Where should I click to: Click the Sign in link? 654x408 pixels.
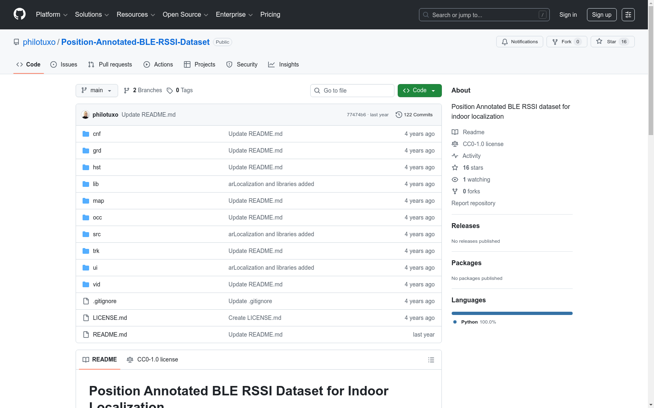(568, 15)
